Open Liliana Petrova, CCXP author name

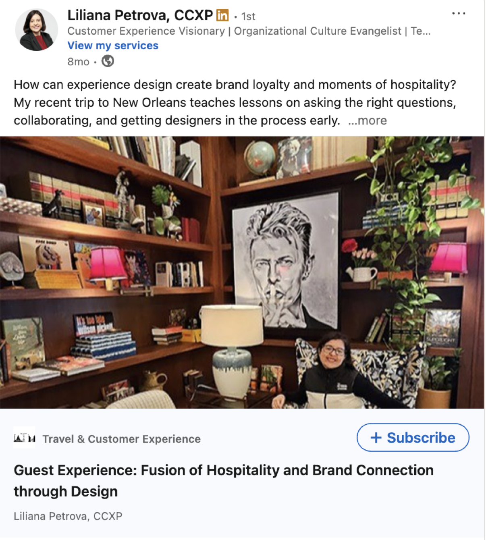click(x=140, y=15)
